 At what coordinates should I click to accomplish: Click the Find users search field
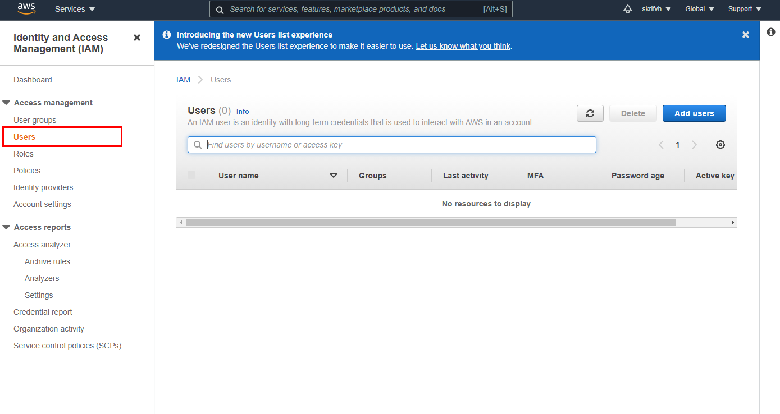tap(392, 145)
